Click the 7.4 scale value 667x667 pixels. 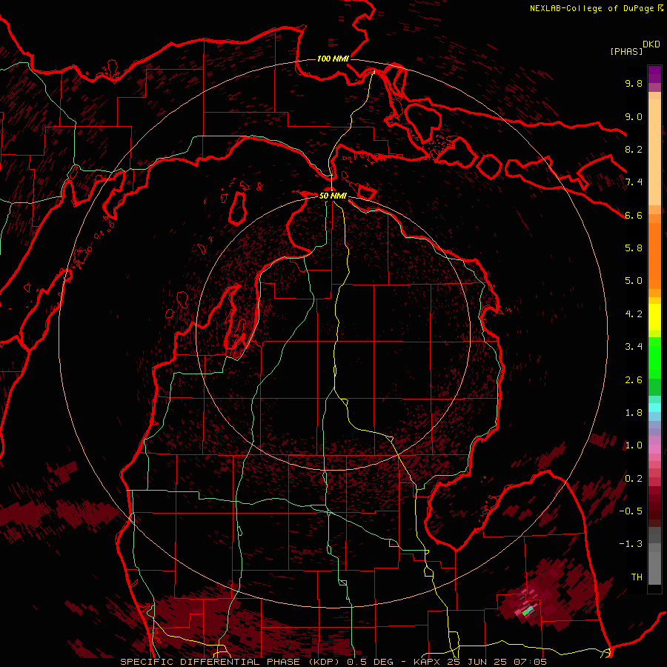[634, 182]
